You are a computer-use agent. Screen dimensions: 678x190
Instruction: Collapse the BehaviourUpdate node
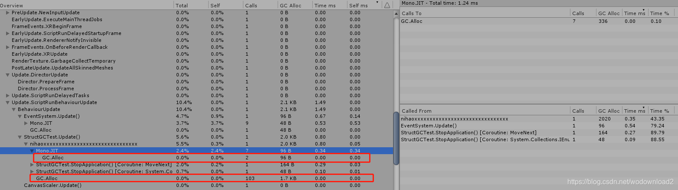(x=14, y=109)
